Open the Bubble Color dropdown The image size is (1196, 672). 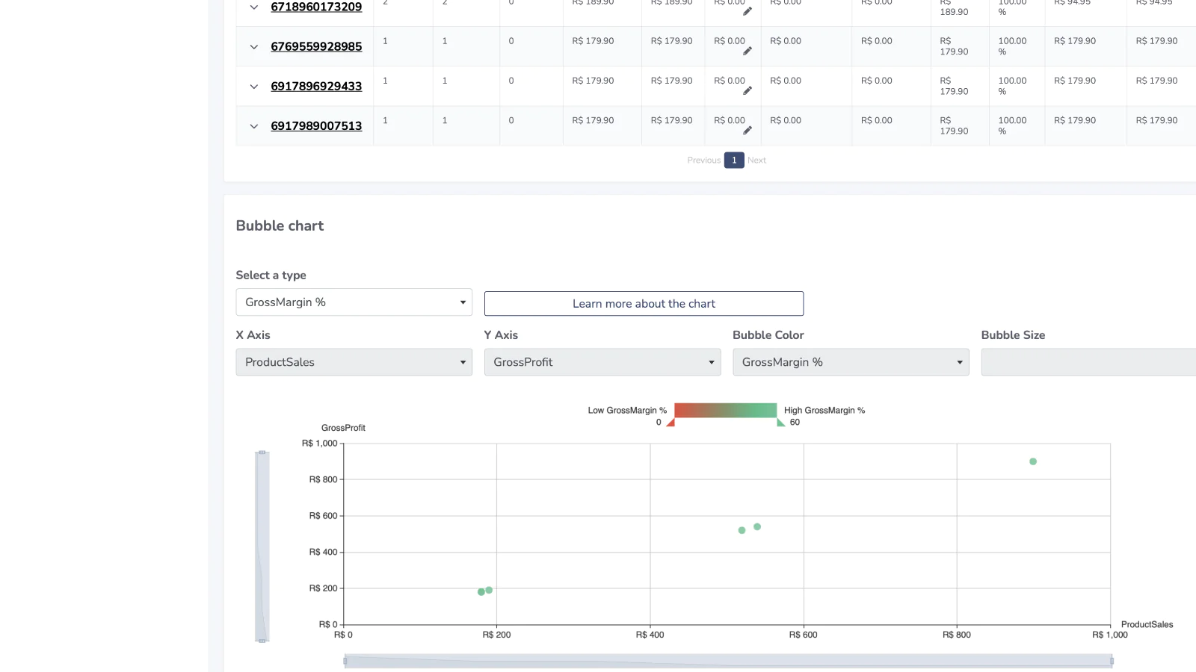(850, 362)
